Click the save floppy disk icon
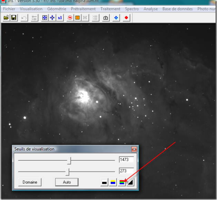 pyautogui.click(x=14, y=18)
